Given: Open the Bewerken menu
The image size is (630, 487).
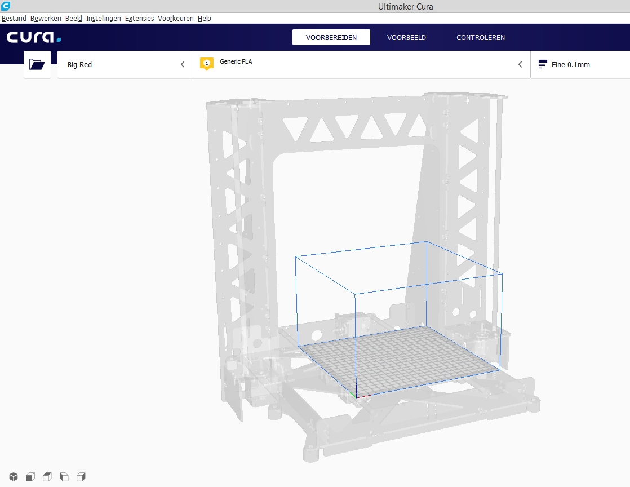Looking at the screenshot, I should point(46,19).
